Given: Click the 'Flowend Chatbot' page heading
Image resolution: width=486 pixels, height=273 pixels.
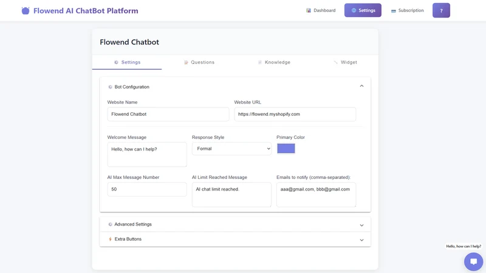Looking at the screenshot, I should [129, 42].
